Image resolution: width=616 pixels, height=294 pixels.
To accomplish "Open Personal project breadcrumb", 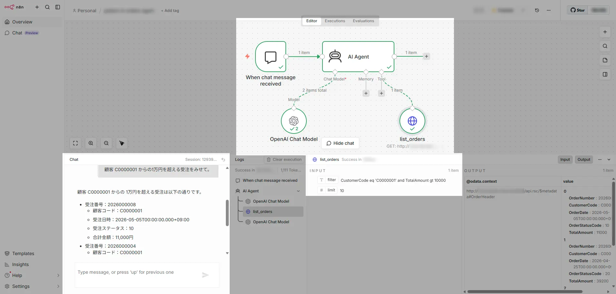I will (84, 11).
